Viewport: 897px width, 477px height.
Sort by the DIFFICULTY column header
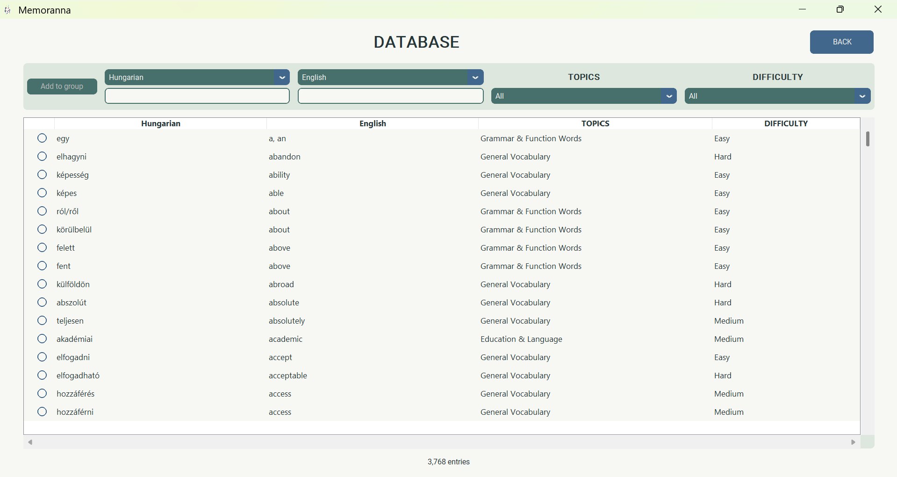click(x=786, y=123)
